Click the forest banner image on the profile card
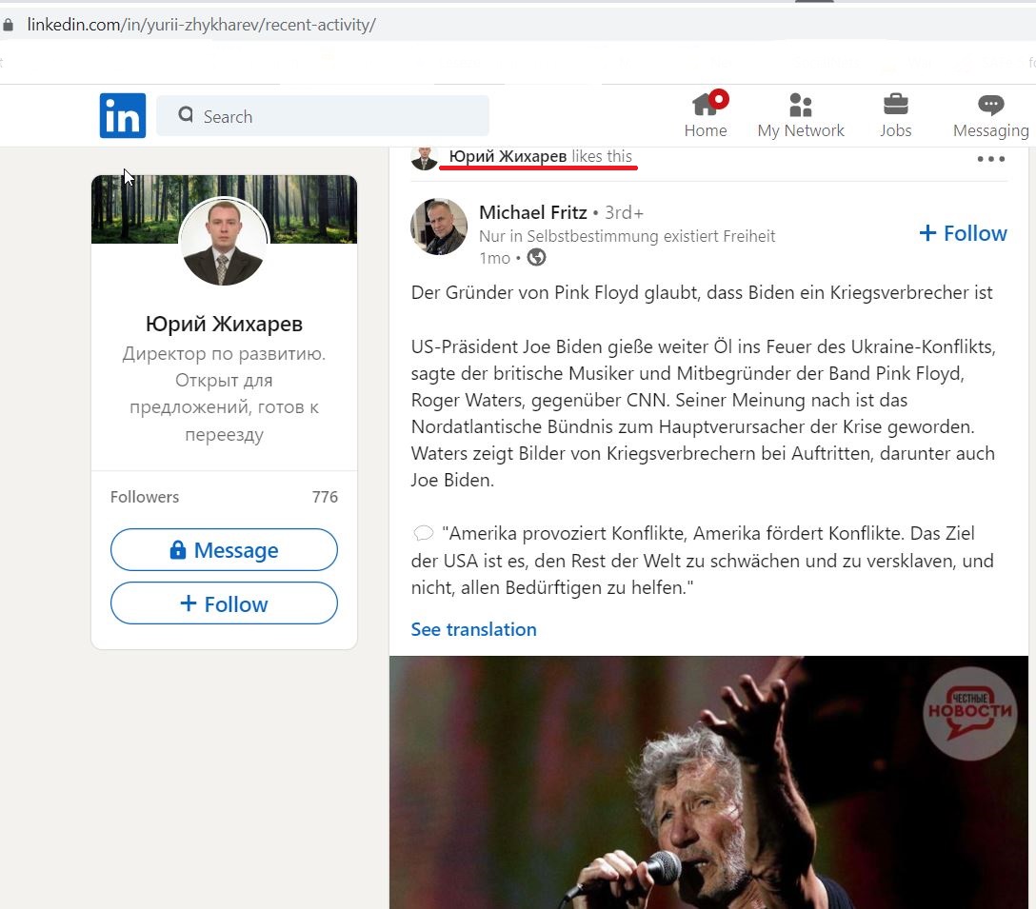 [x=224, y=208]
